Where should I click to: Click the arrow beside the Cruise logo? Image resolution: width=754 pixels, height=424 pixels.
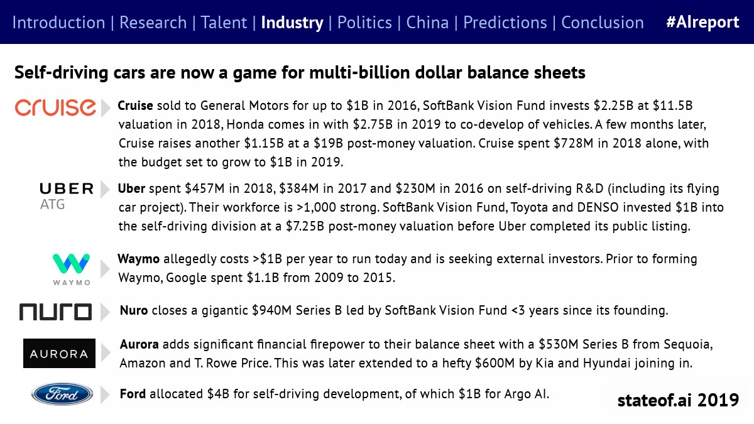tap(106, 108)
